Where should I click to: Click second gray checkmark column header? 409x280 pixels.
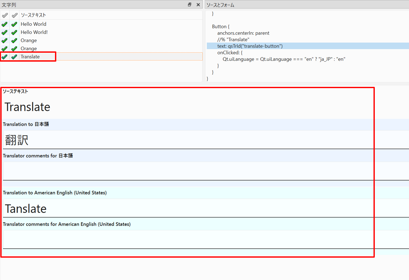coord(14,15)
